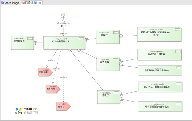
Task: Click the 成本增加 Loss element
Action: 50,89
